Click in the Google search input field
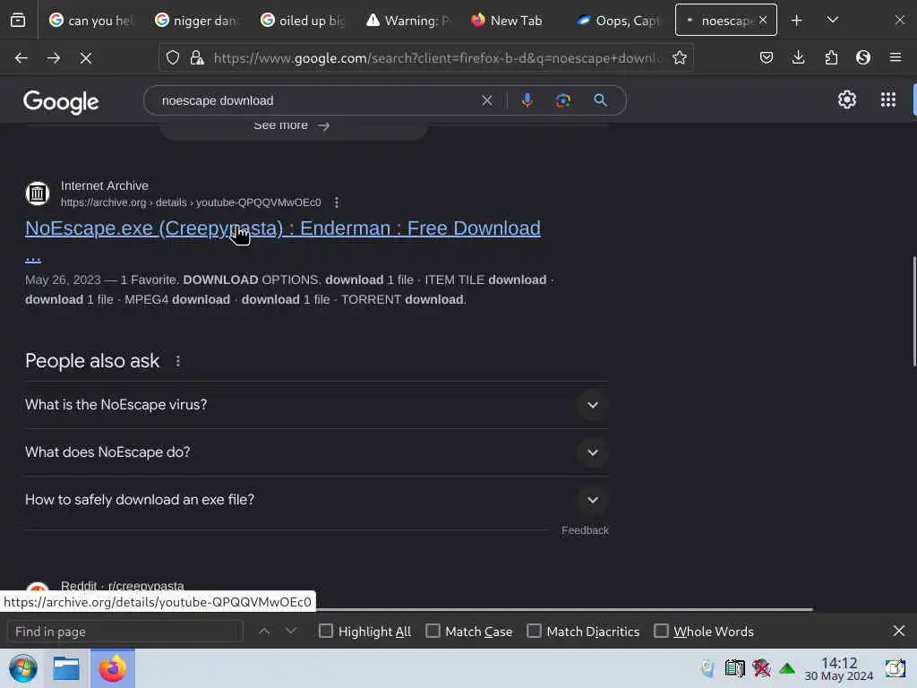Viewport: 917px width, 688px height. click(316, 100)
